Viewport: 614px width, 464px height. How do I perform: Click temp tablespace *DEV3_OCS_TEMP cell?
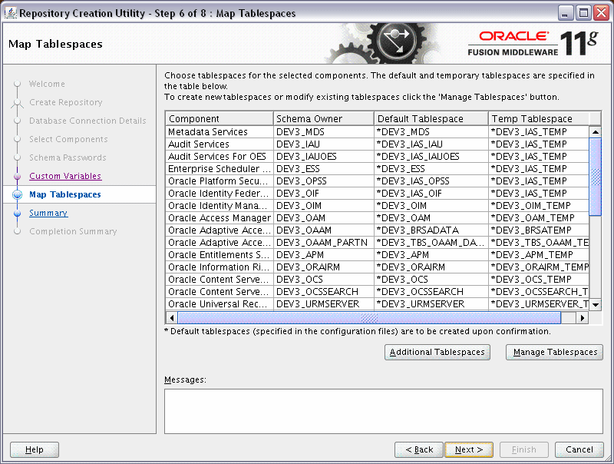pos(539,280)
